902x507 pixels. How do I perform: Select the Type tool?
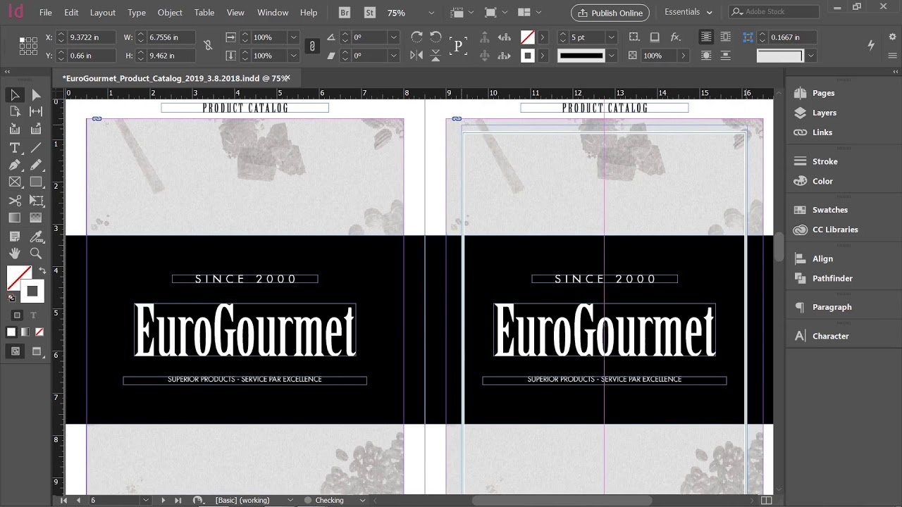(15, 148)
